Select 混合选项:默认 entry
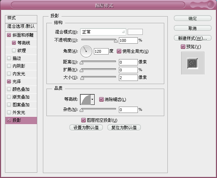This screenshot has height=178, width=217. (x=21, y=27)
